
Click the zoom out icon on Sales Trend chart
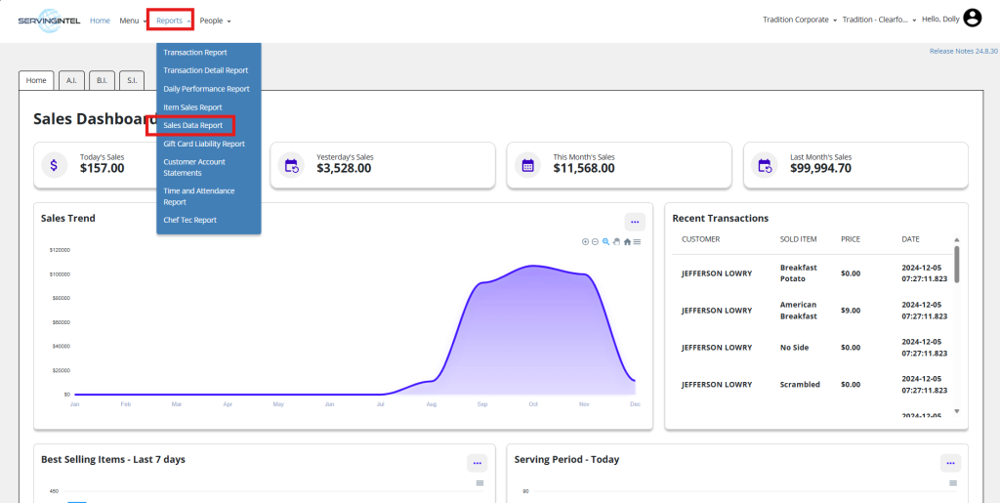[595, 241]
